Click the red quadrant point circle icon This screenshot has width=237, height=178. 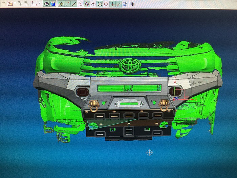(106, 4)
